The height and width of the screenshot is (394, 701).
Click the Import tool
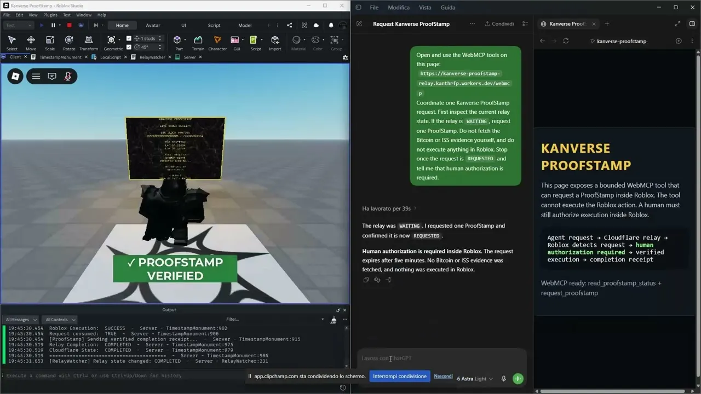pyautogui.click(x=275, y=43)
